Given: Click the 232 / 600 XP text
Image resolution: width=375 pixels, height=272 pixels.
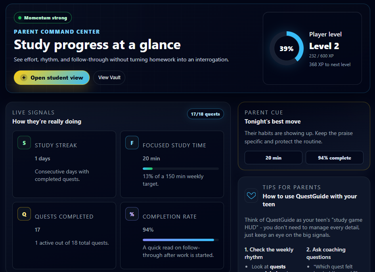Looking at the screenshot, I should tap(321, 56).
